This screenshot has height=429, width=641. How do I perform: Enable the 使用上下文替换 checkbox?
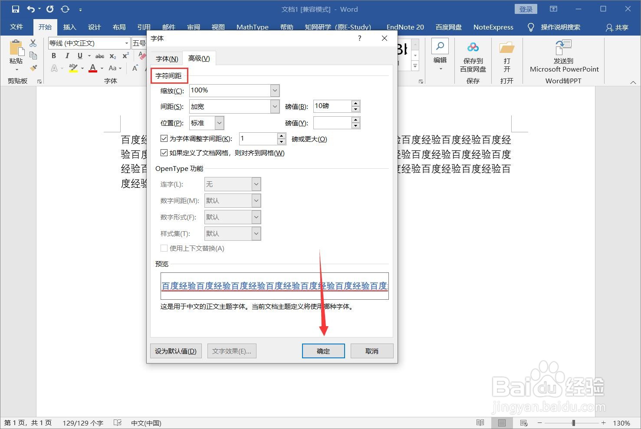[164, 248]
